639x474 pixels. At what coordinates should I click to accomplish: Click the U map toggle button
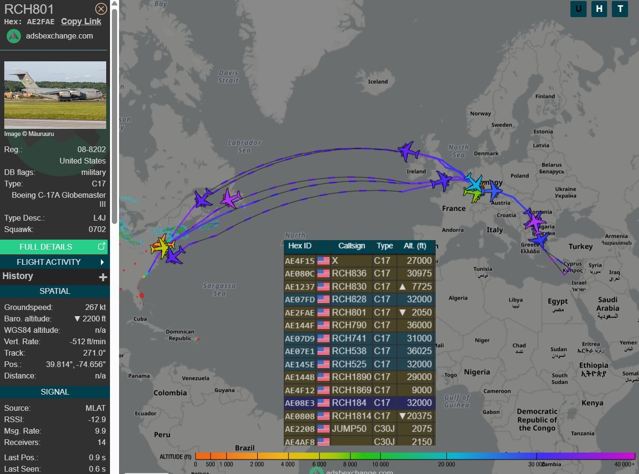579,9
